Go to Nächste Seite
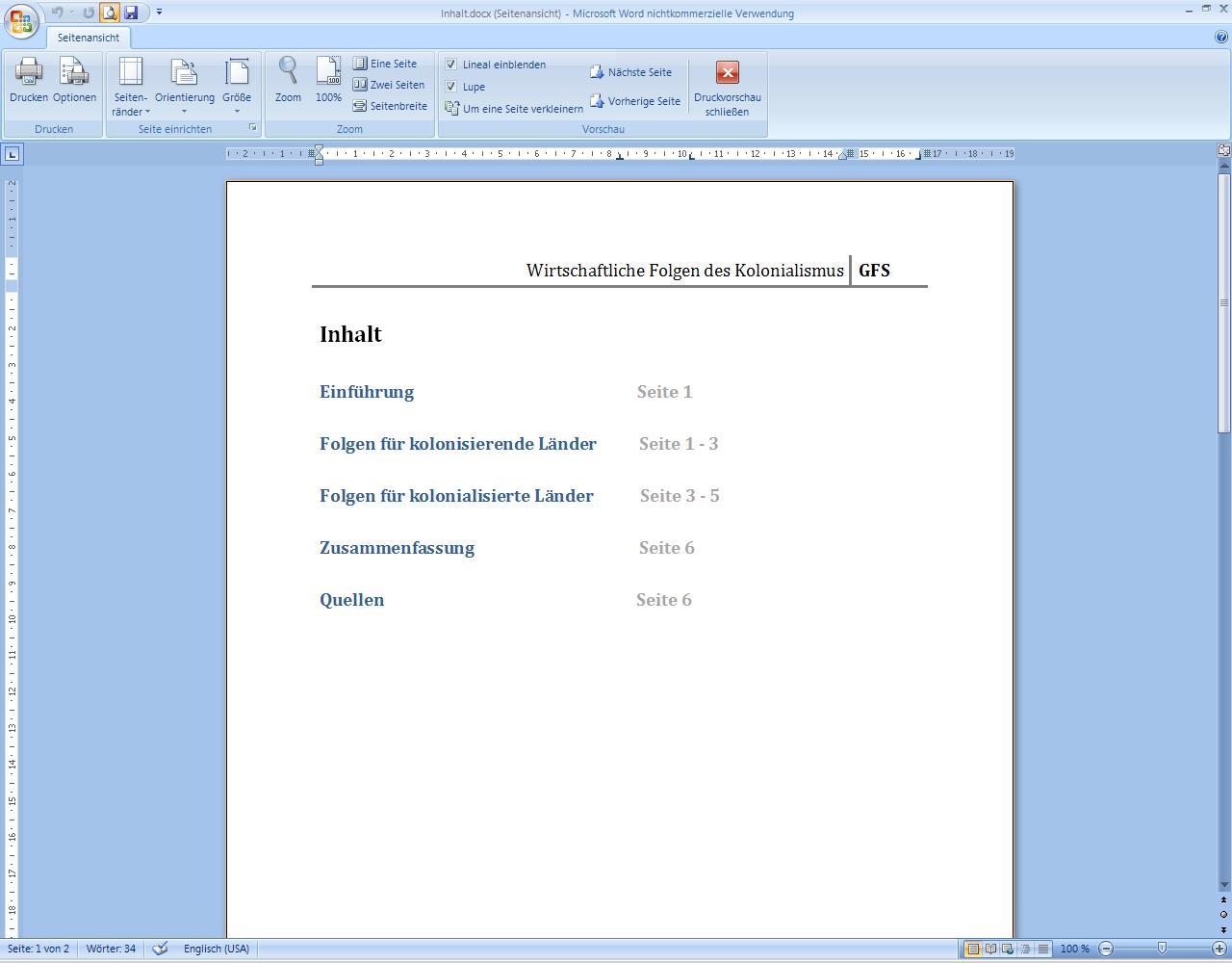 click(630, 72)
